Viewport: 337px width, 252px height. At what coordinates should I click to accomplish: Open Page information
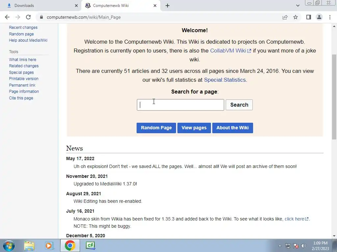click(x=24, y=92)
